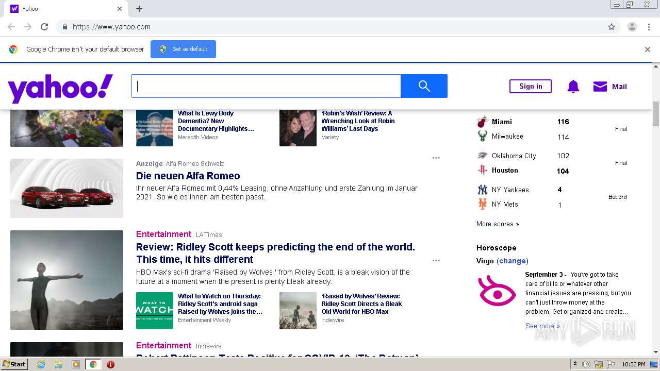660x371 pixels.
Task: Open Ridley Scott review headline
Action: [x=275, y=253]
